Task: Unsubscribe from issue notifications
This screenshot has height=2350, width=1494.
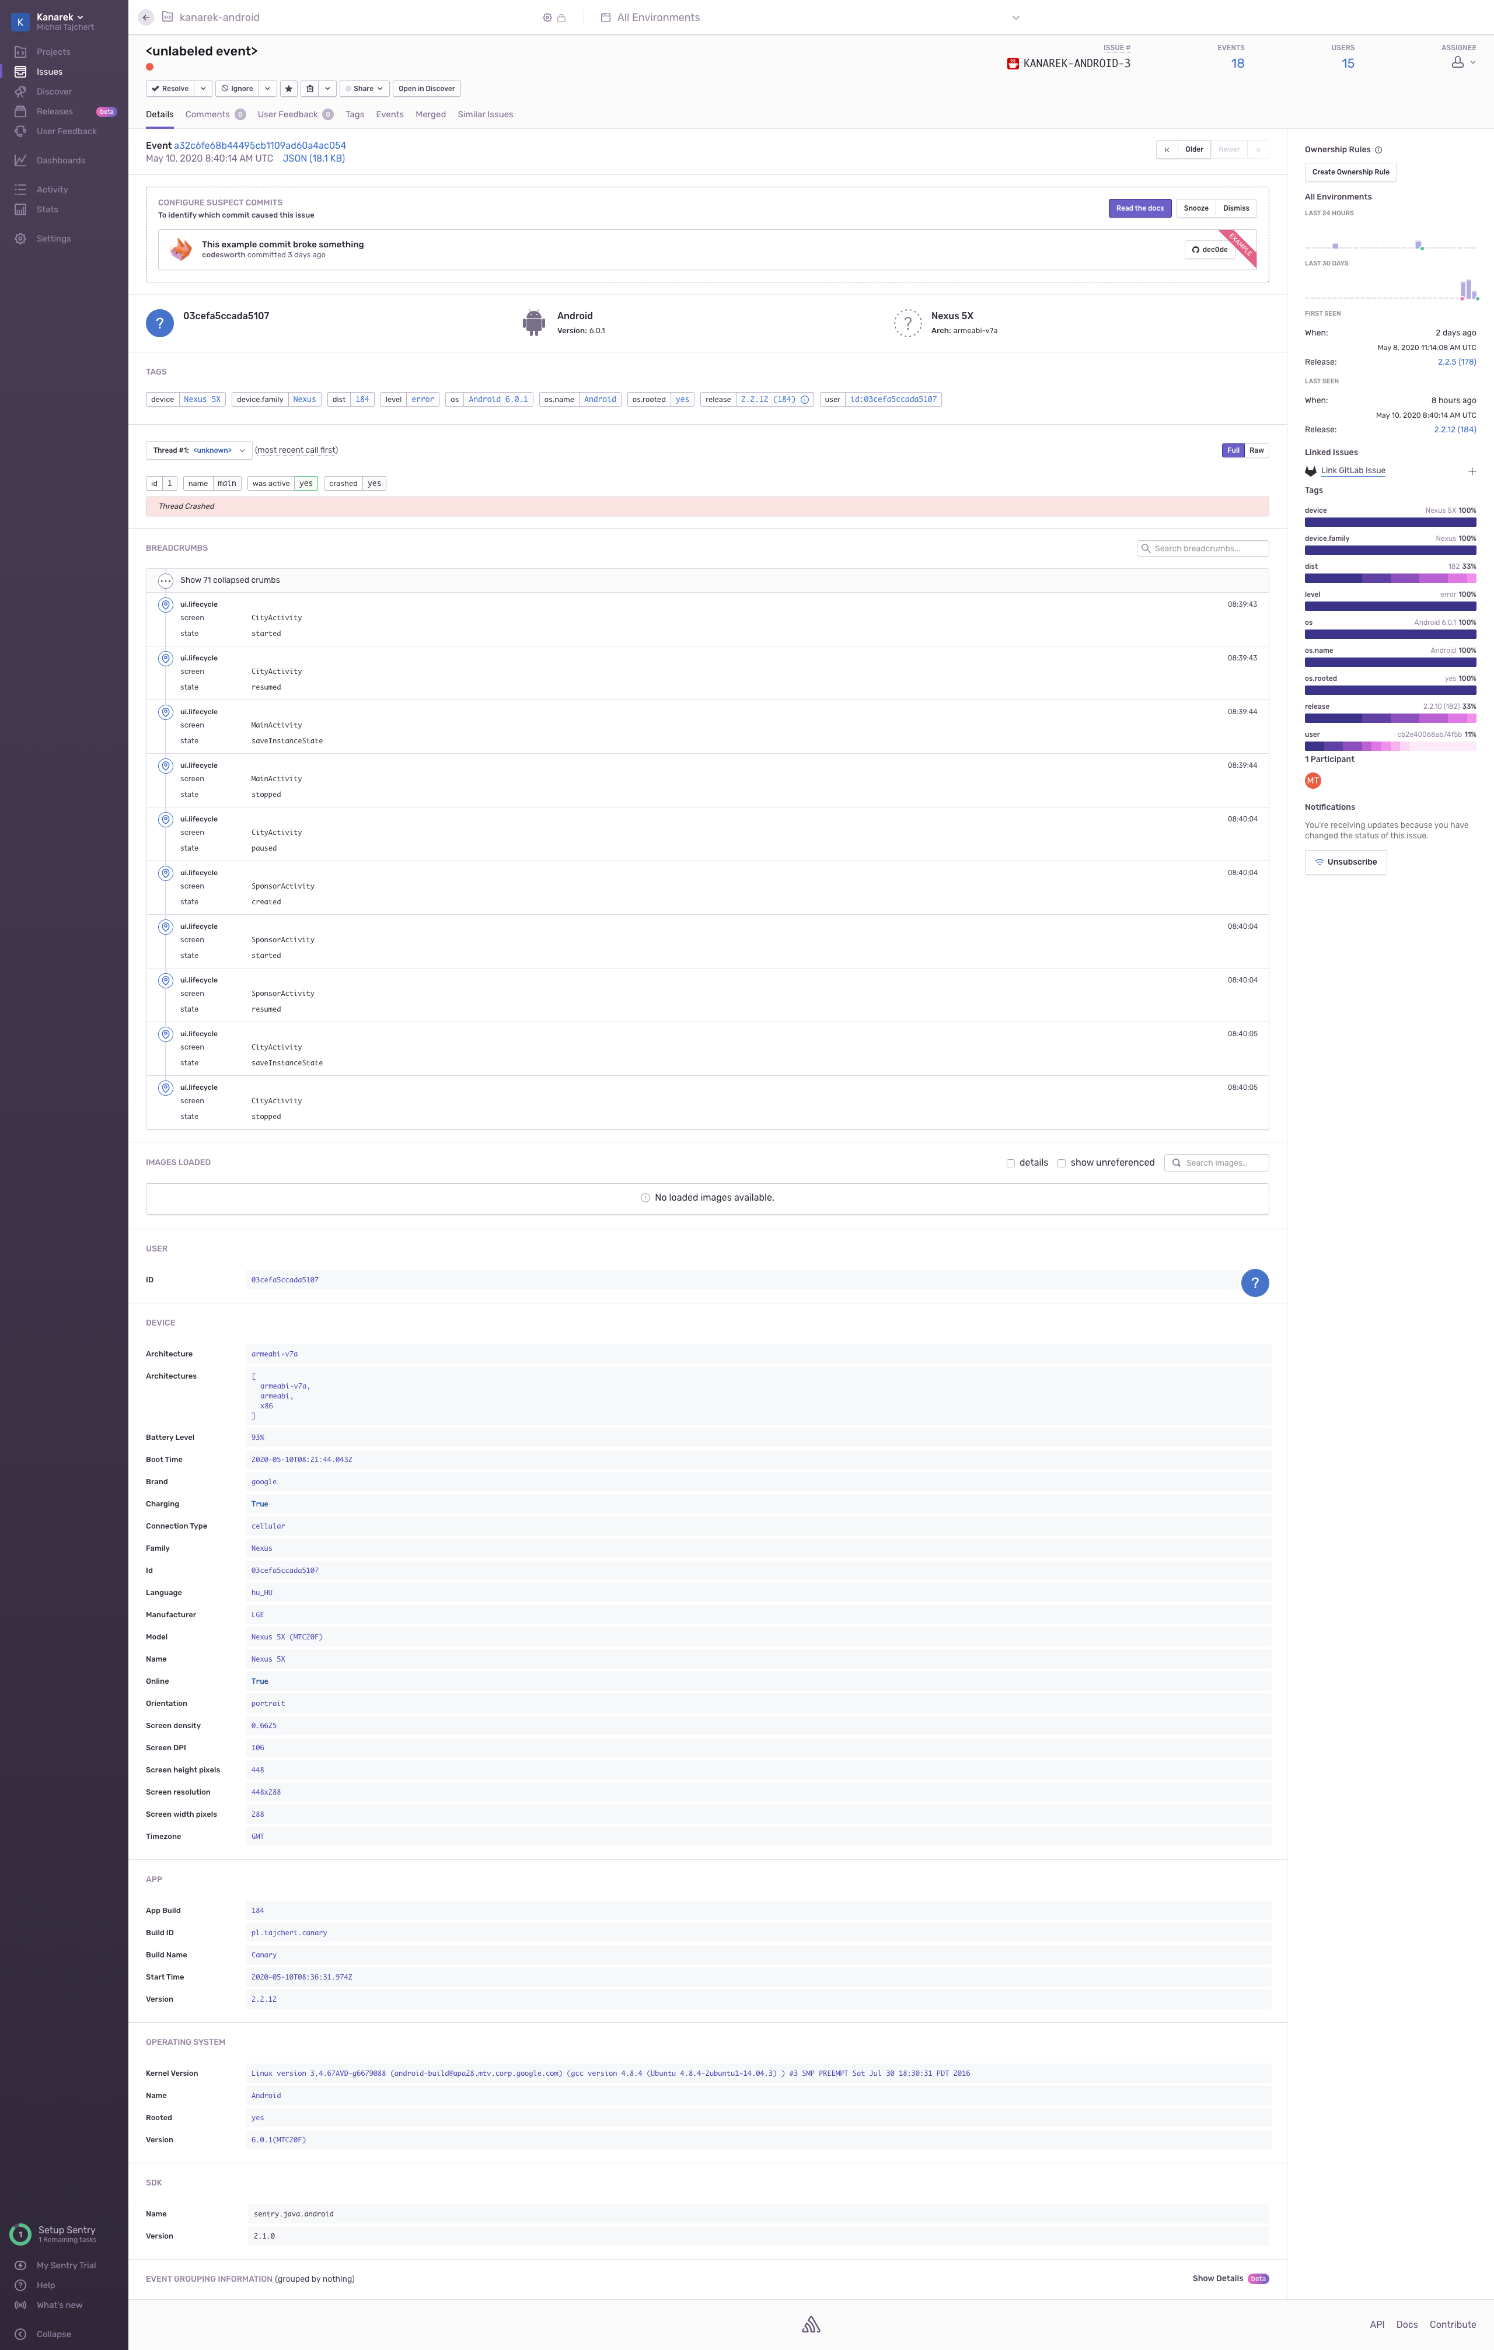Action: (1346, 862)
